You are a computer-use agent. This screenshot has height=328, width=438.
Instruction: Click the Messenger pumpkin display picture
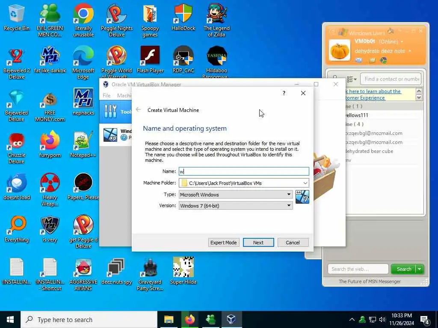(339, 50)
